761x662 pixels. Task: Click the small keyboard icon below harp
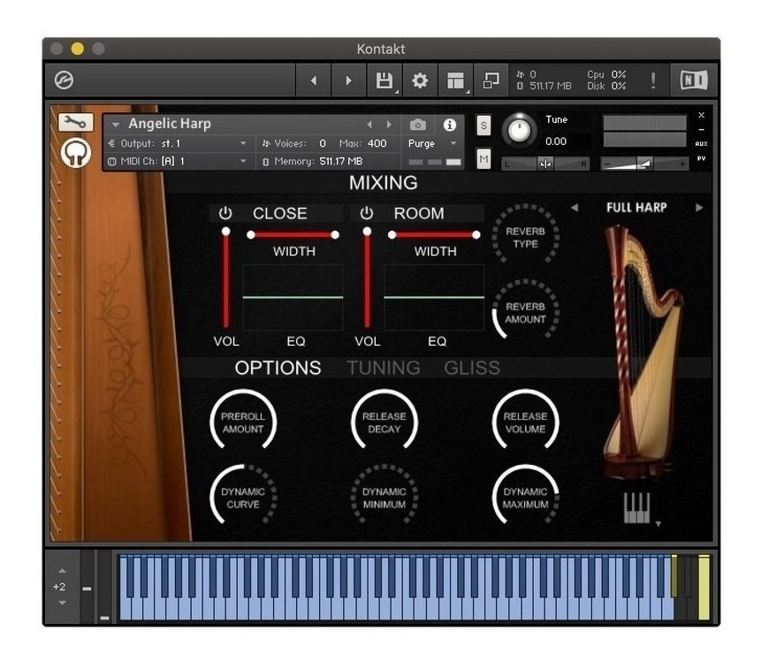[636, 507]
